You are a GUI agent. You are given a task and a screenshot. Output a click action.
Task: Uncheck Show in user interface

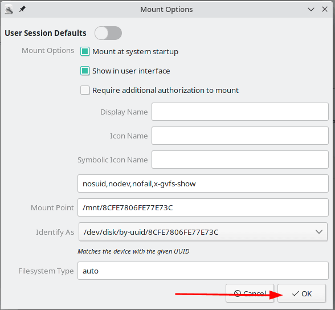pyautogui.click(x=85, y=71)
